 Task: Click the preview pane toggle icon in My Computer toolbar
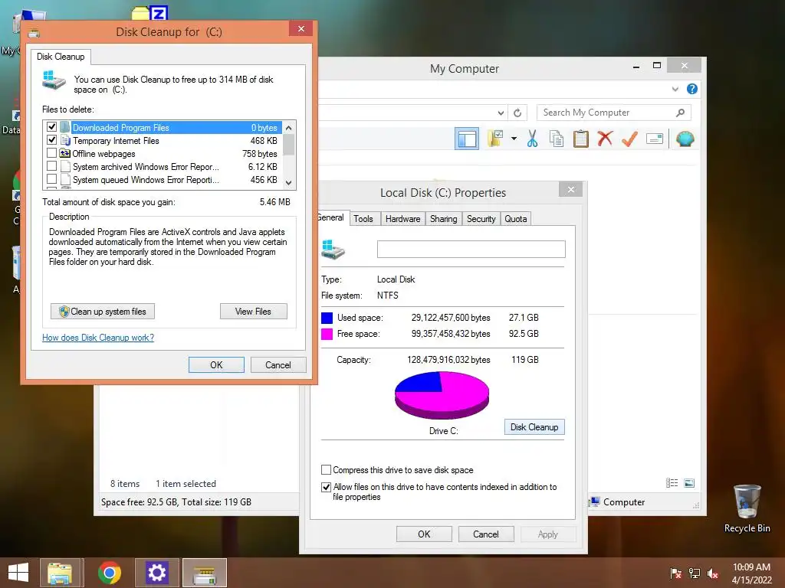click(467, 139)
